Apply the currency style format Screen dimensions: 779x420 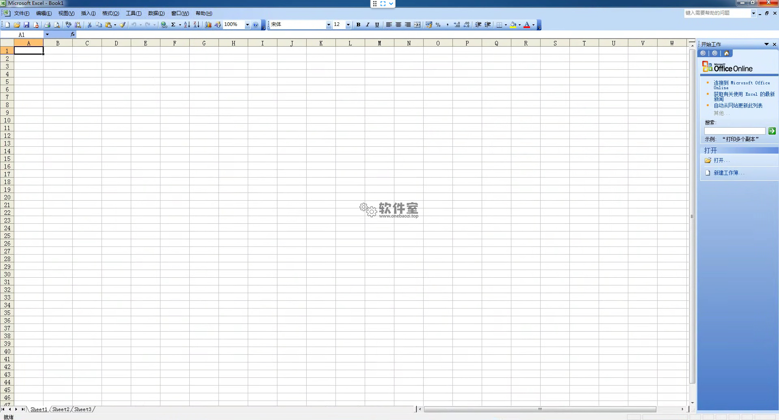tap(429, 25)
